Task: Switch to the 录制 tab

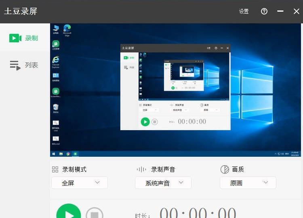Action: tap(24, 38)
